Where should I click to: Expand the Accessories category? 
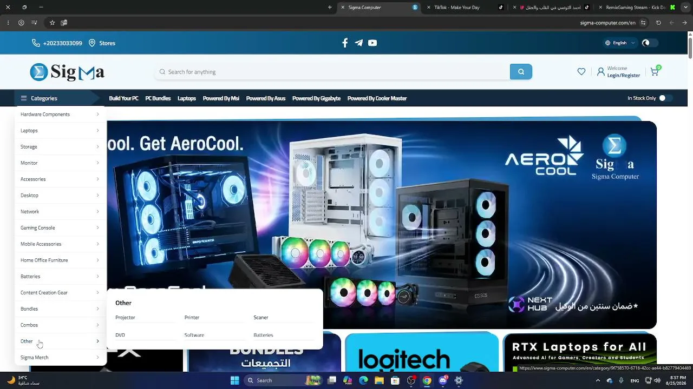(60, 179)
